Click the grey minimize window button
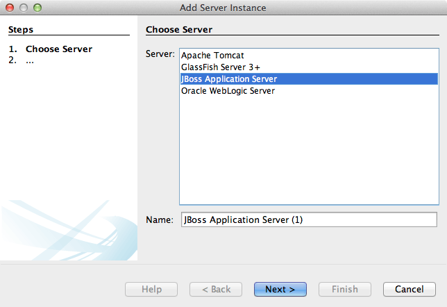The width and height of the screenshot is (447, 307). point(24,8)
